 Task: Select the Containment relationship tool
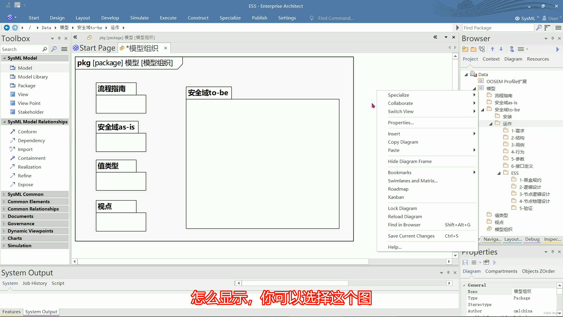point(31,158)
